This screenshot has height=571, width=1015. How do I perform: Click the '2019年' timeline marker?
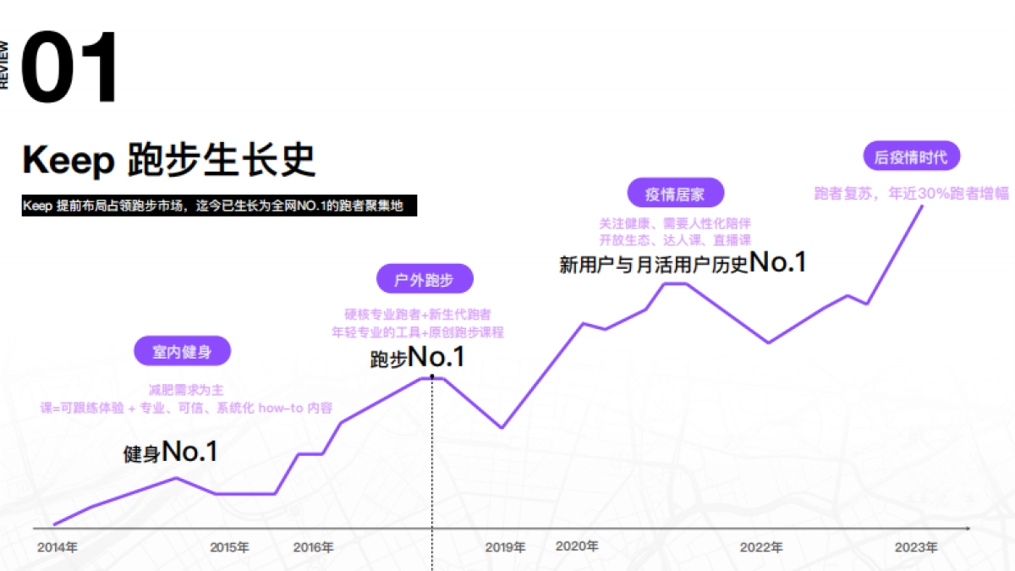point(506,547)
